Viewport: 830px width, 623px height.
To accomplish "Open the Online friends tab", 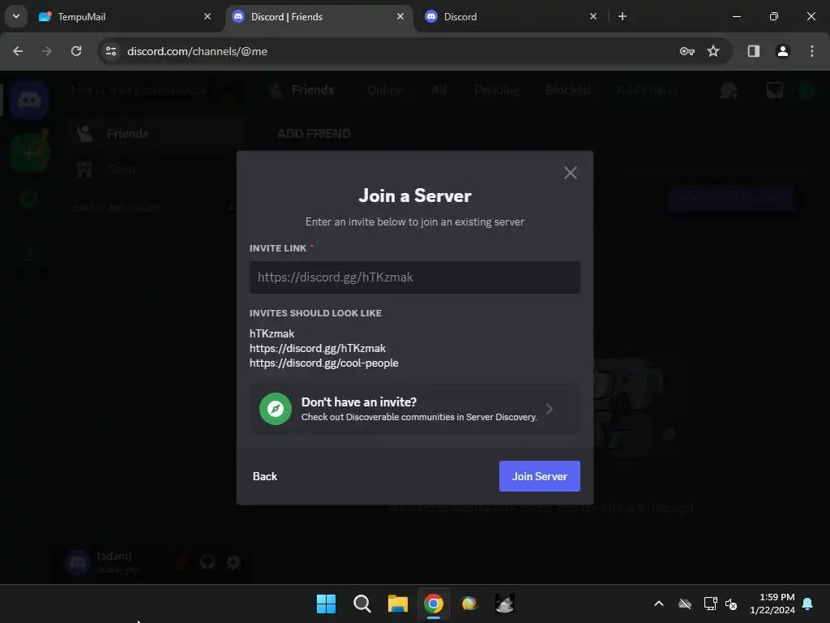I will [x=385, y=90].
